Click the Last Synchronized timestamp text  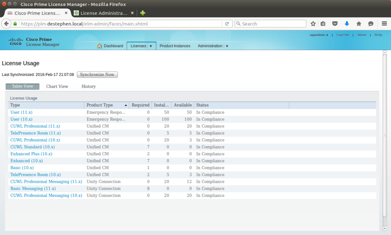[38, 74]
